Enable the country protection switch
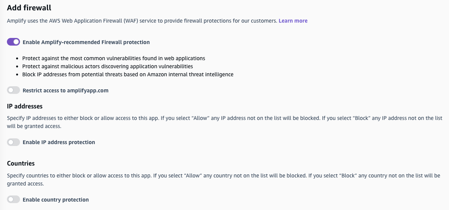 (13, 200)
